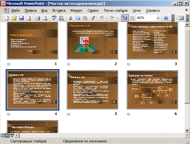The width and height of the screenshot is (190, 144).
Task: Click the New presentation icon
Action: pos(7,18)
